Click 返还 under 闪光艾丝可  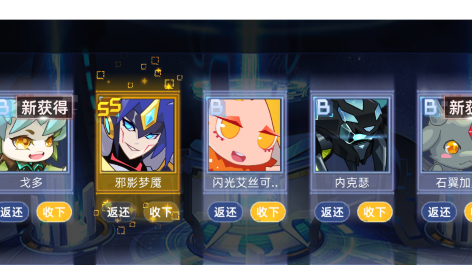point(225,212)
